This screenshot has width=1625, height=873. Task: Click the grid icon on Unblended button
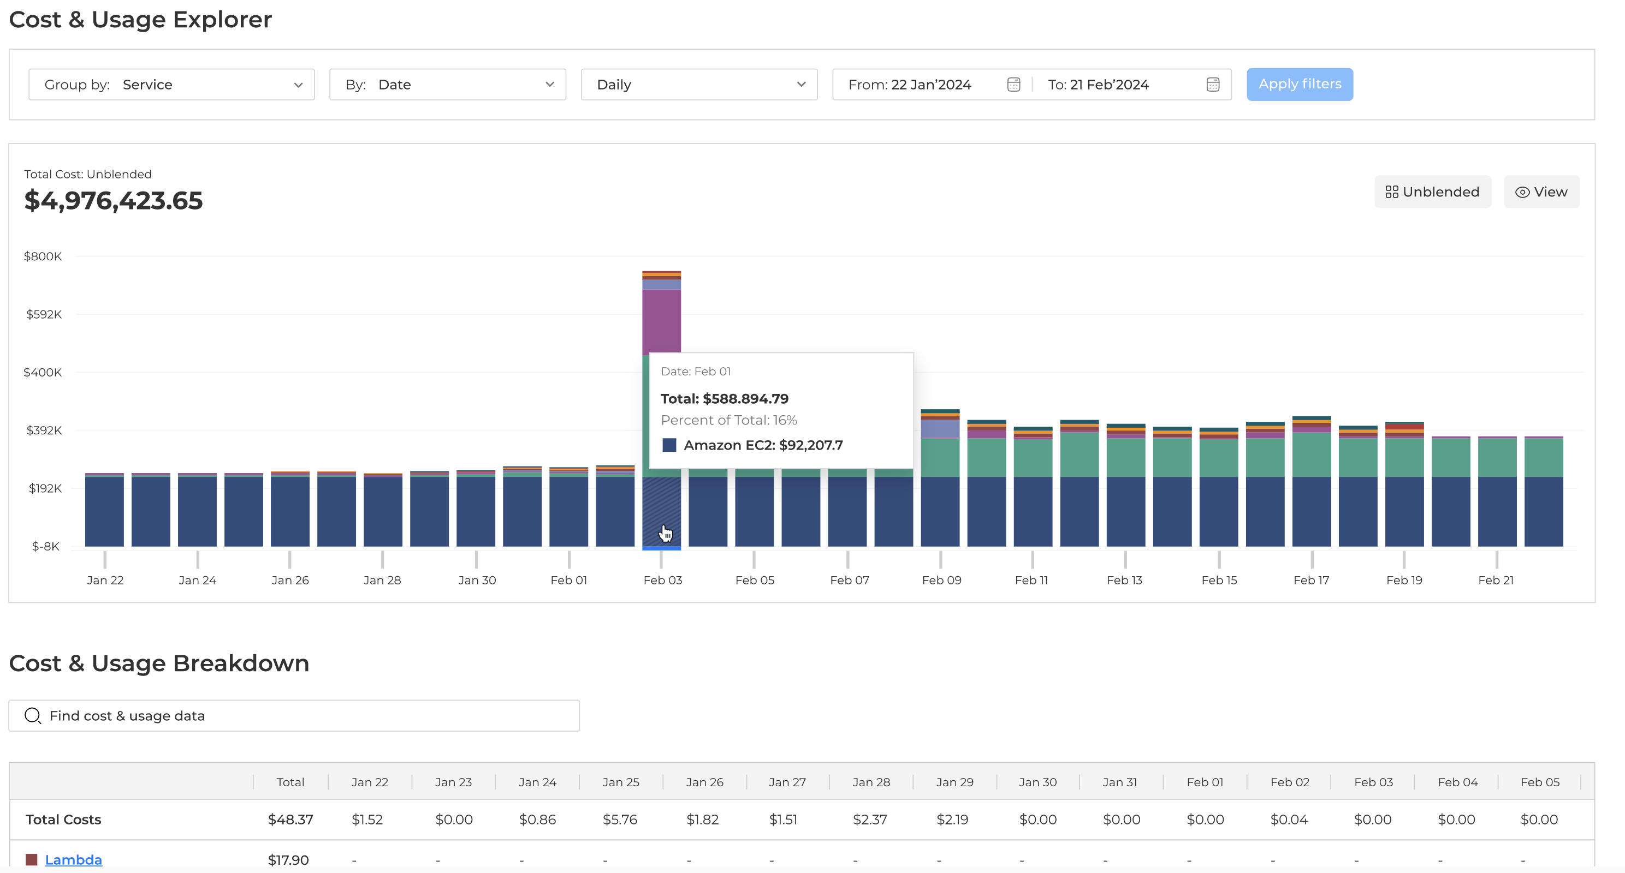[1392, 192]
